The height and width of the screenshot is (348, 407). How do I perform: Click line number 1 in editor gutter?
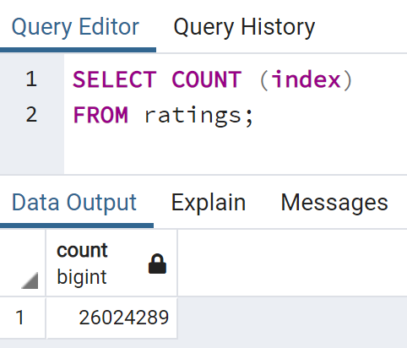[x=31, y=79]
